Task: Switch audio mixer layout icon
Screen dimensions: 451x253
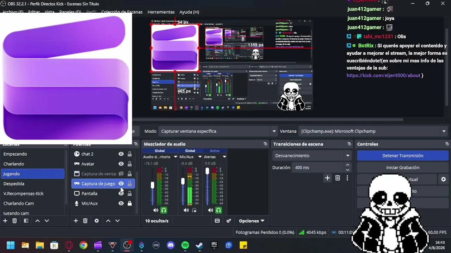Action: click(x=217, y=221)
